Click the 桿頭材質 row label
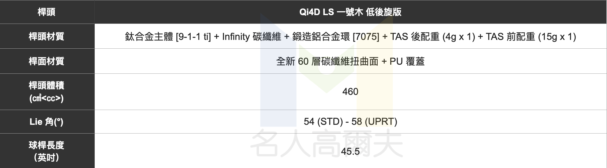Viewport: 607px width, 168px height. click(46, 37)
